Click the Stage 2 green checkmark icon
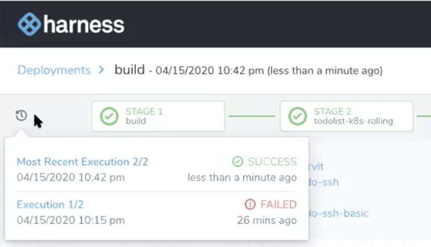The height and width of the screenshot is (247, 431). point(298,116)
